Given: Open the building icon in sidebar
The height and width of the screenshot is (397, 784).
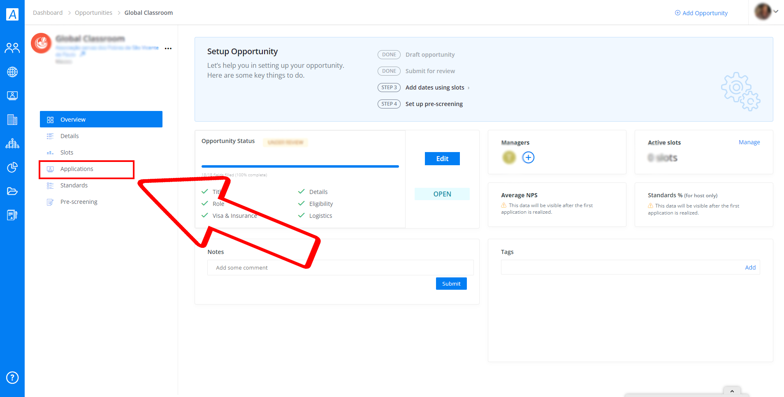Looking at the screenshot, I should pyautogui.click(x=12, y=120).
